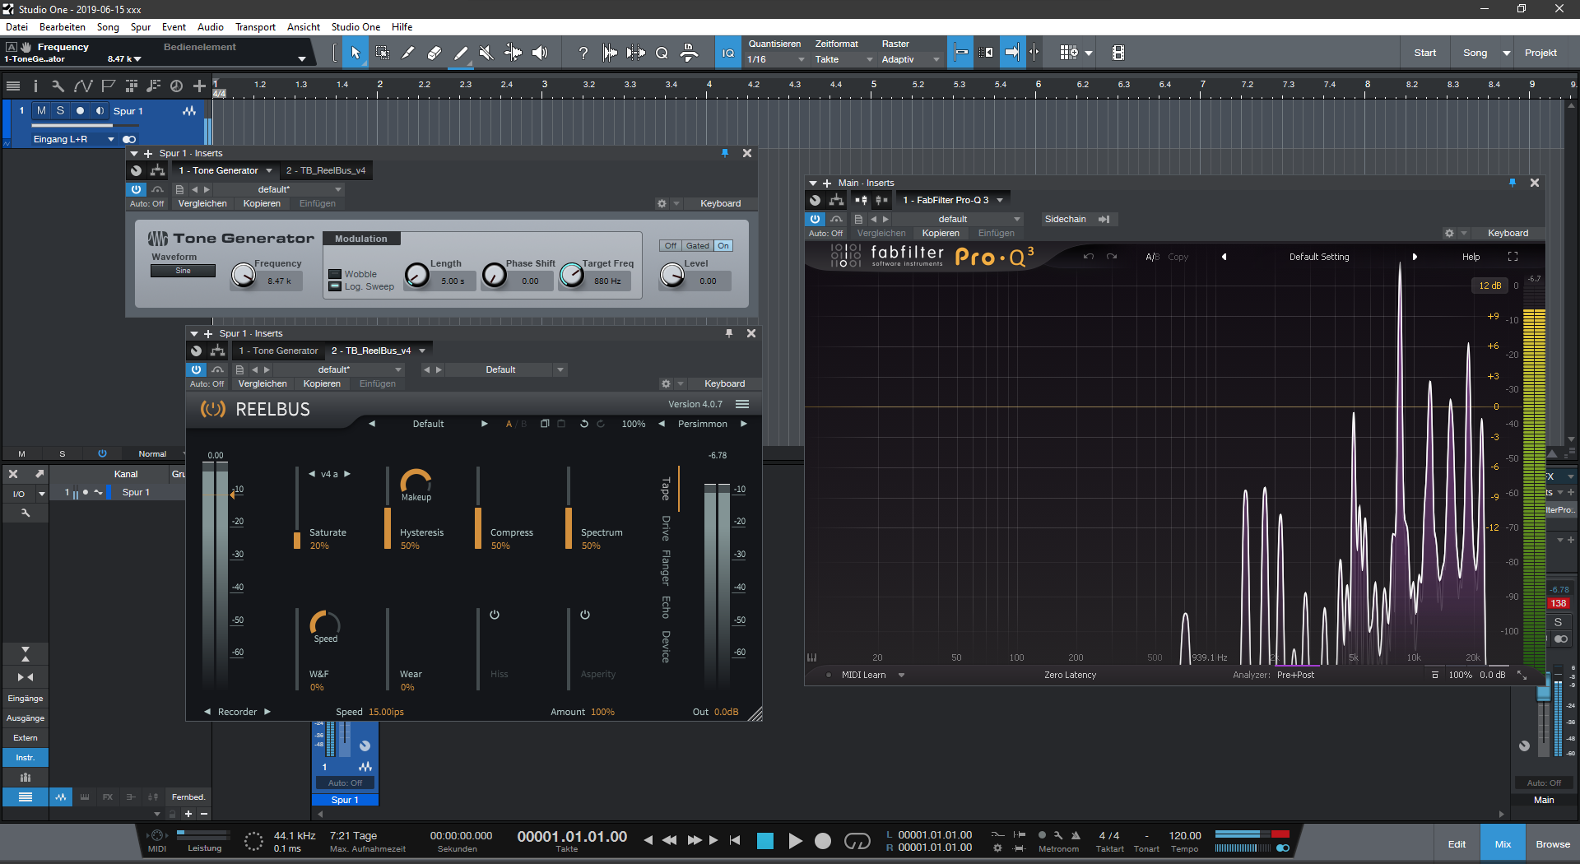
Task: Mute track Spur 1
Action: point(41,111)
